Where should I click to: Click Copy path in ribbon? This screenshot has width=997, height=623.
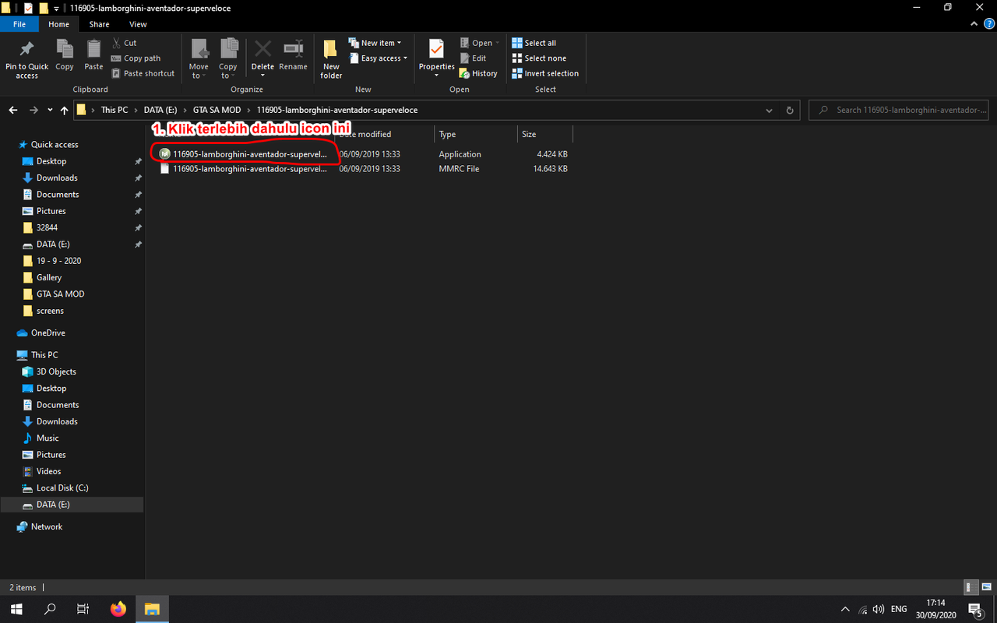pyautogui.click(x=136, y=58)
